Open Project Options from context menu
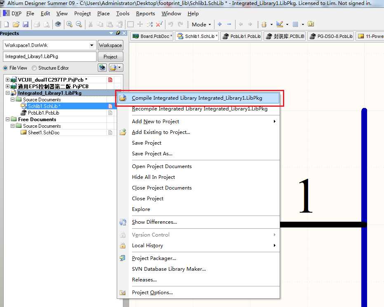 pos(199,292)
